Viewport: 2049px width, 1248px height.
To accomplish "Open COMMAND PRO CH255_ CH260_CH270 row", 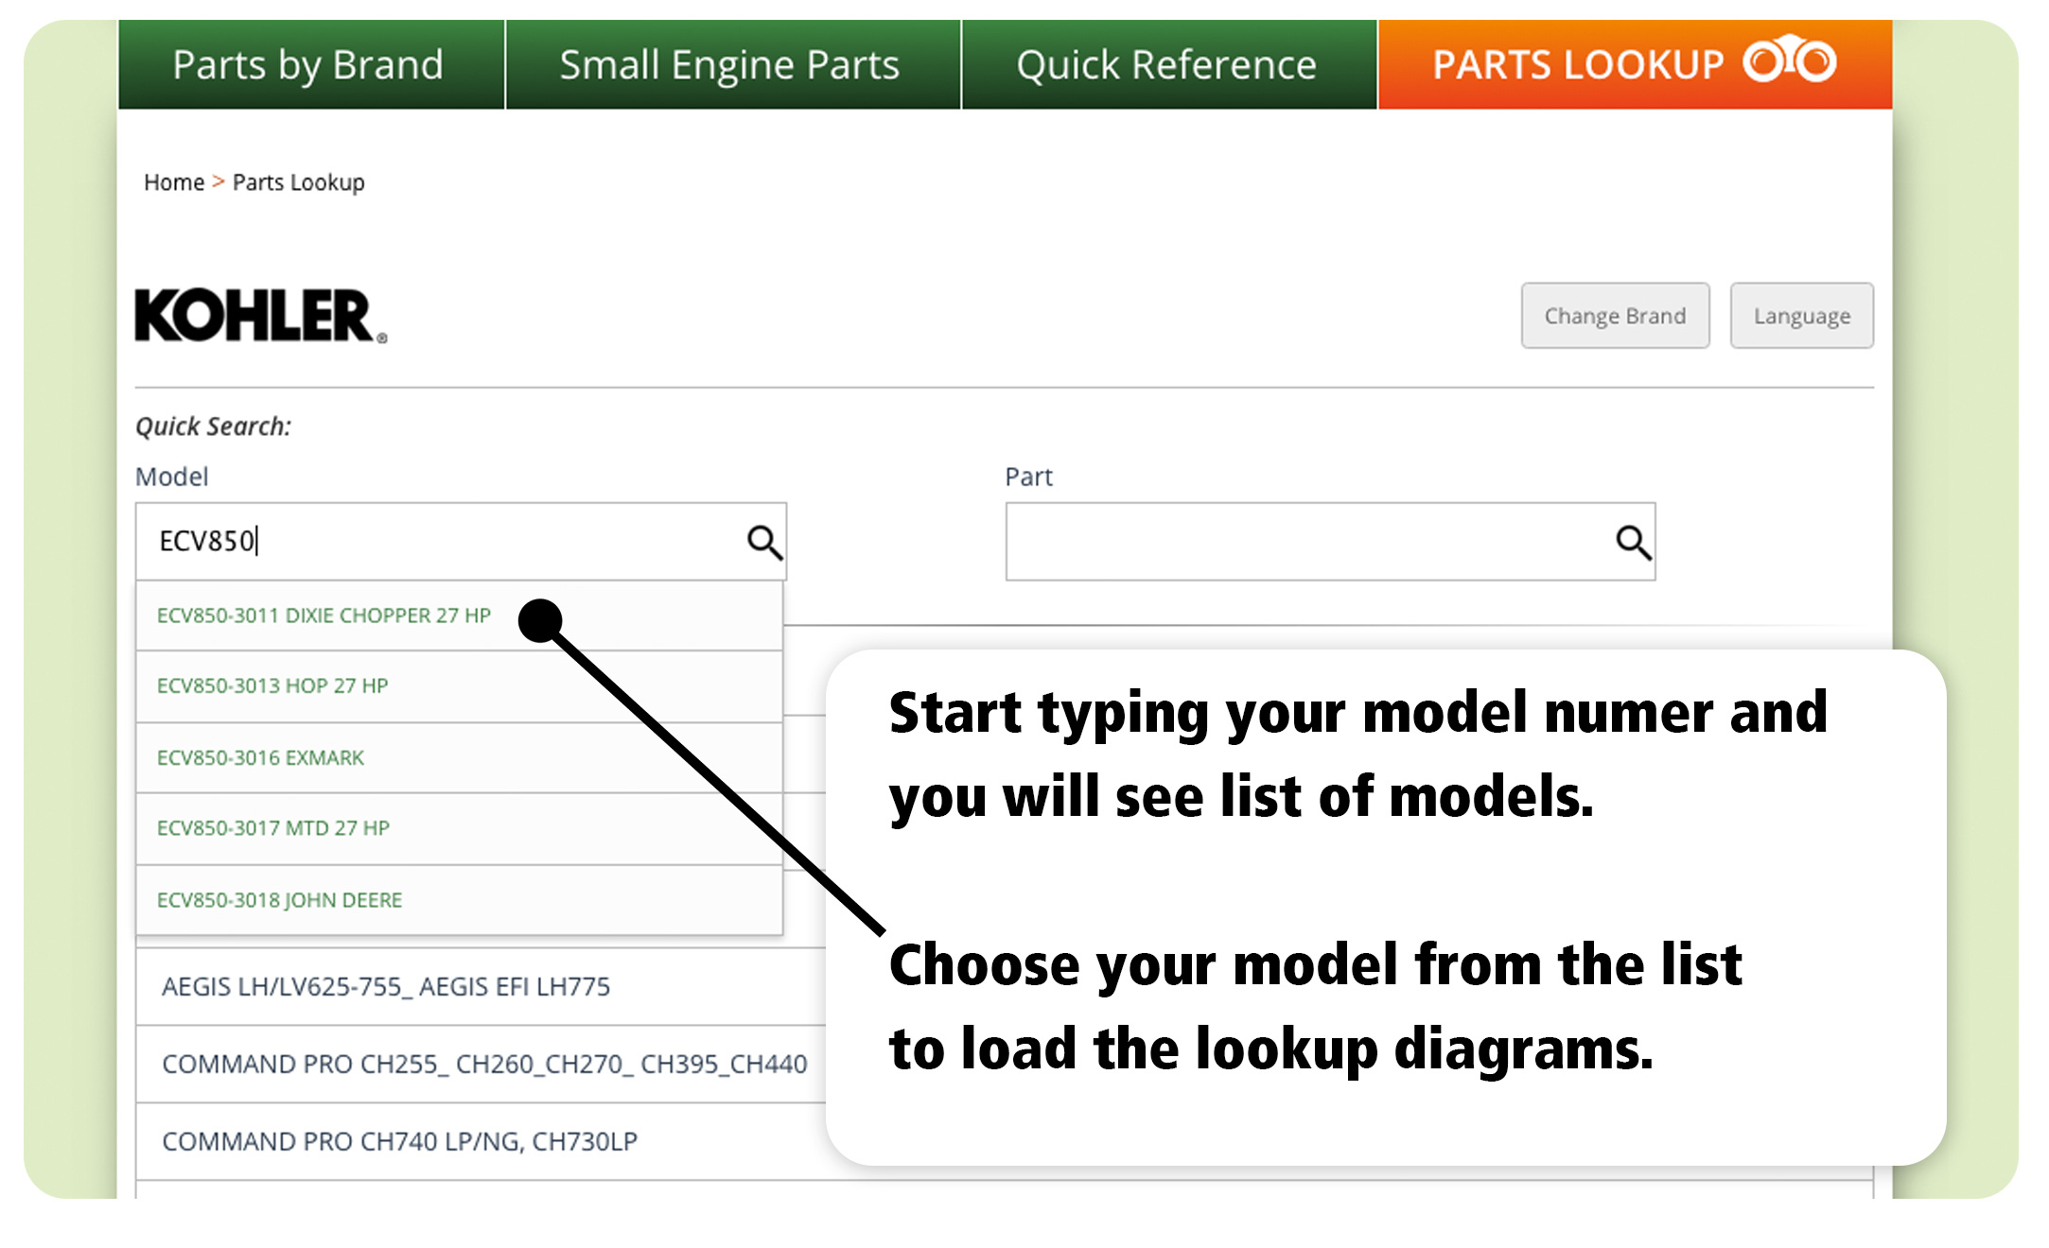I will click(x=481, y=1065).
